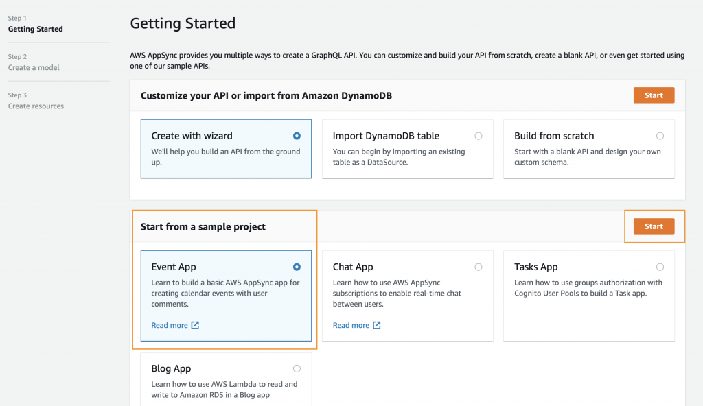Click the Import DynamoDB table card title
This screenshot has width=703, height=406.
click(386, 136)
